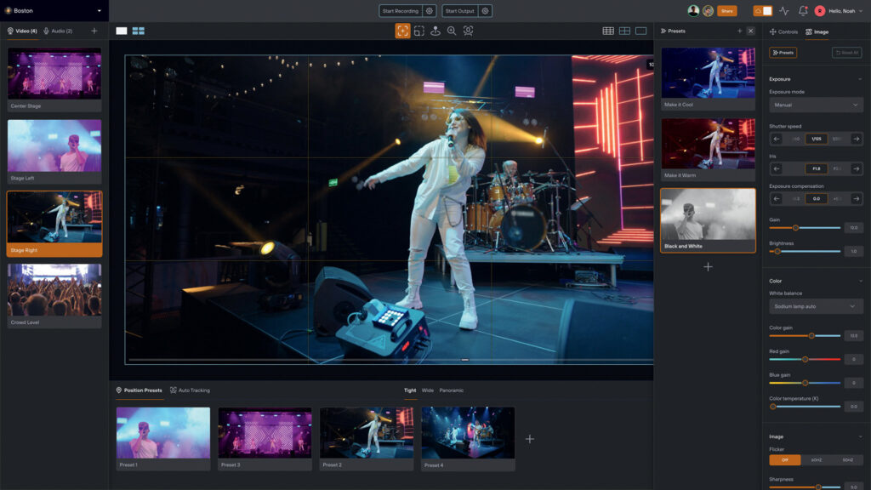Click the notification bell icon
The width and height of the screenshot is (871, 490).
pyautogui.click(x=803, y=11)
